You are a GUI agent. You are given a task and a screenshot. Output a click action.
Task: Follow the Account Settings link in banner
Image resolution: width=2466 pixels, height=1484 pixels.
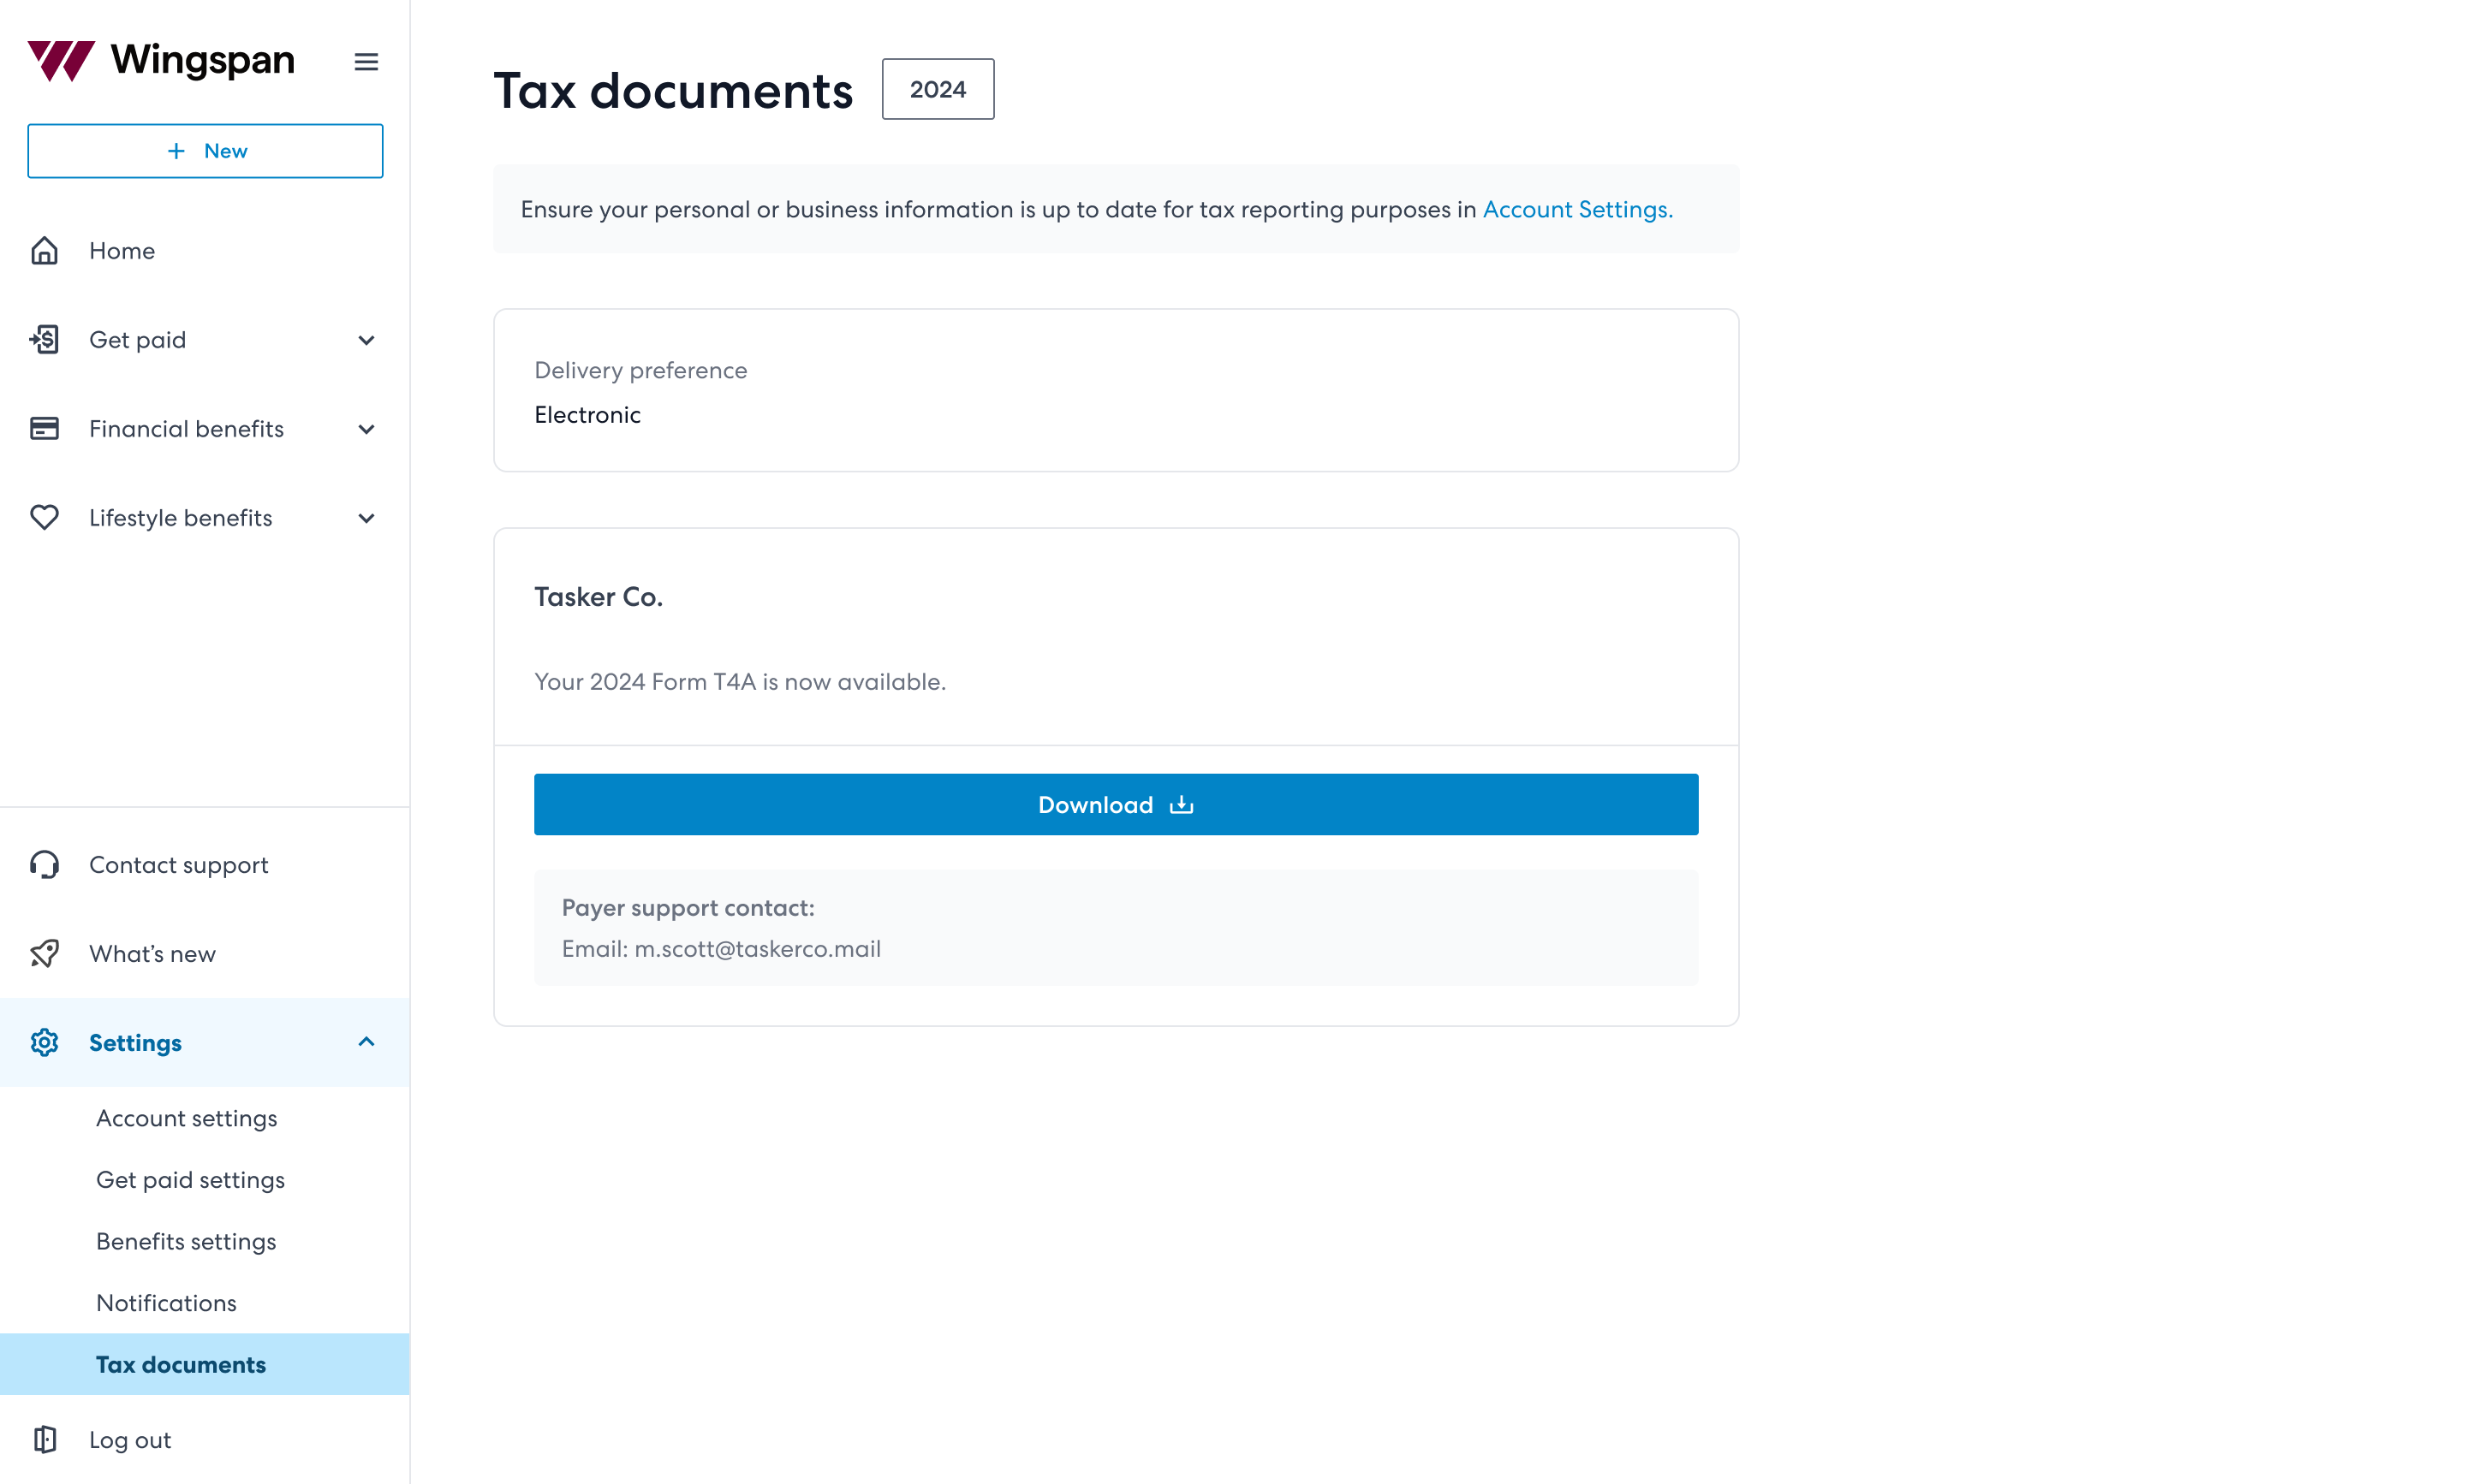1576,209
